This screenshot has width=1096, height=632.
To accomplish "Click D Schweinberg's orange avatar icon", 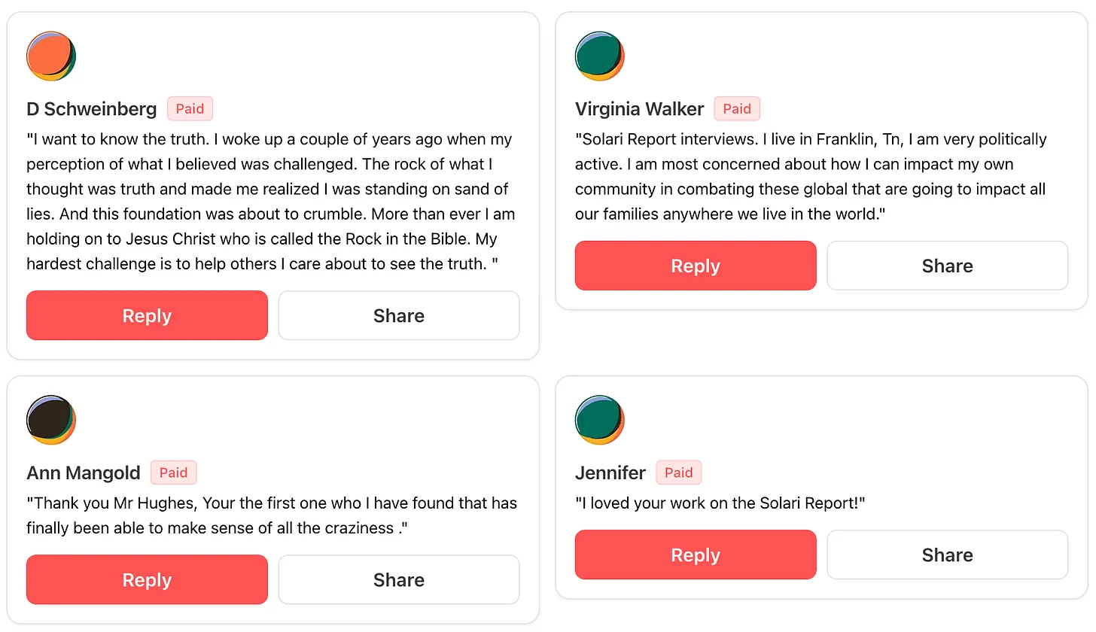I will point(51,56).
